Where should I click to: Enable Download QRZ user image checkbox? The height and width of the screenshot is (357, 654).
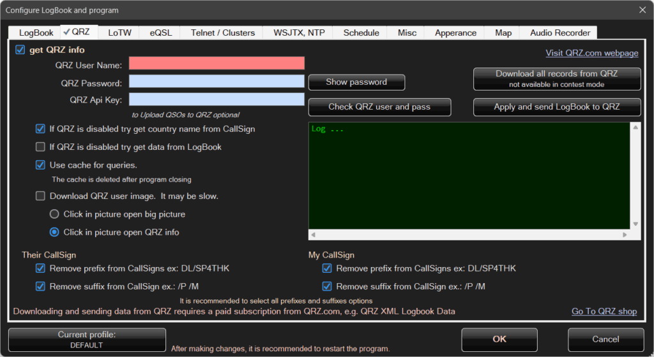40,196
